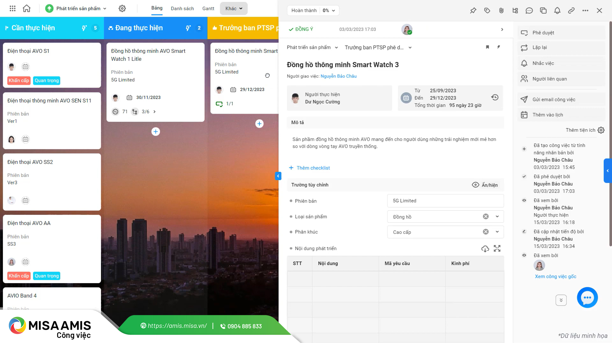The height and width of the screenshot is (343, 612).
Task: Switch to the Danh sách tab
Action: point(182,9)
